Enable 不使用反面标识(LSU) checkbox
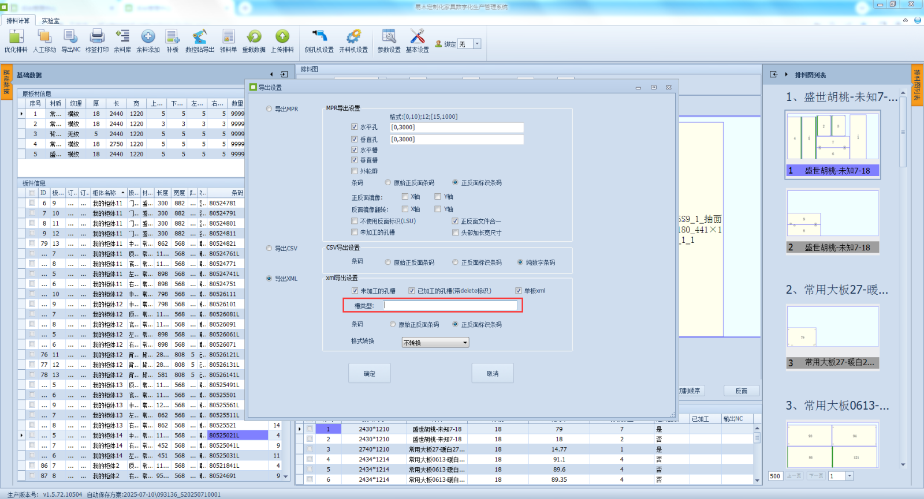This screenshot has height=499, width=924. pos(355,221)
